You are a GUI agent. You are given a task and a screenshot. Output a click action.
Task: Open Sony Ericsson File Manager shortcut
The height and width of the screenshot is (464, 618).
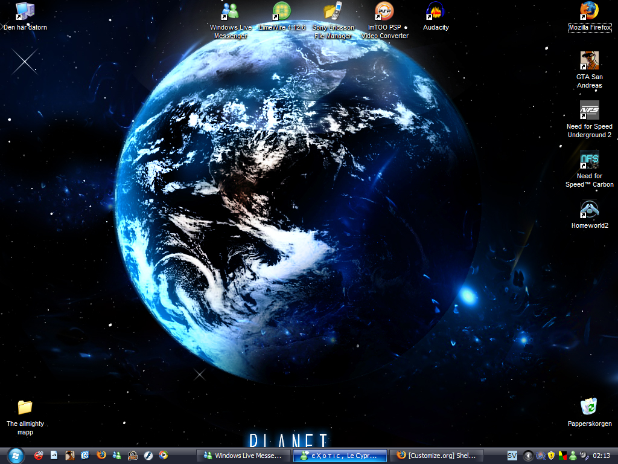click(x=333, y=11)
